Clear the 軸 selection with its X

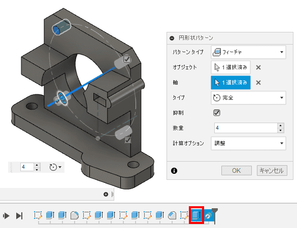[x=258, y=83]
